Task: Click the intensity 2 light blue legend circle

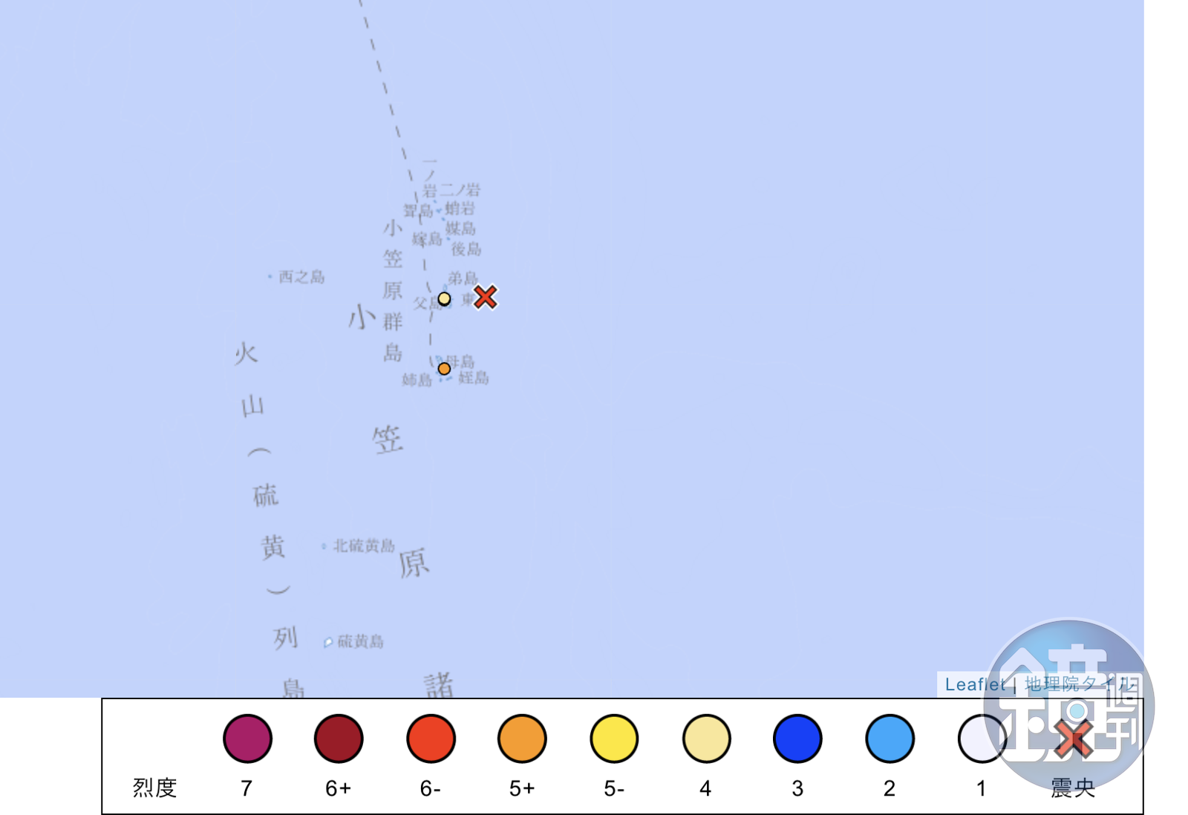Action: 890,739
